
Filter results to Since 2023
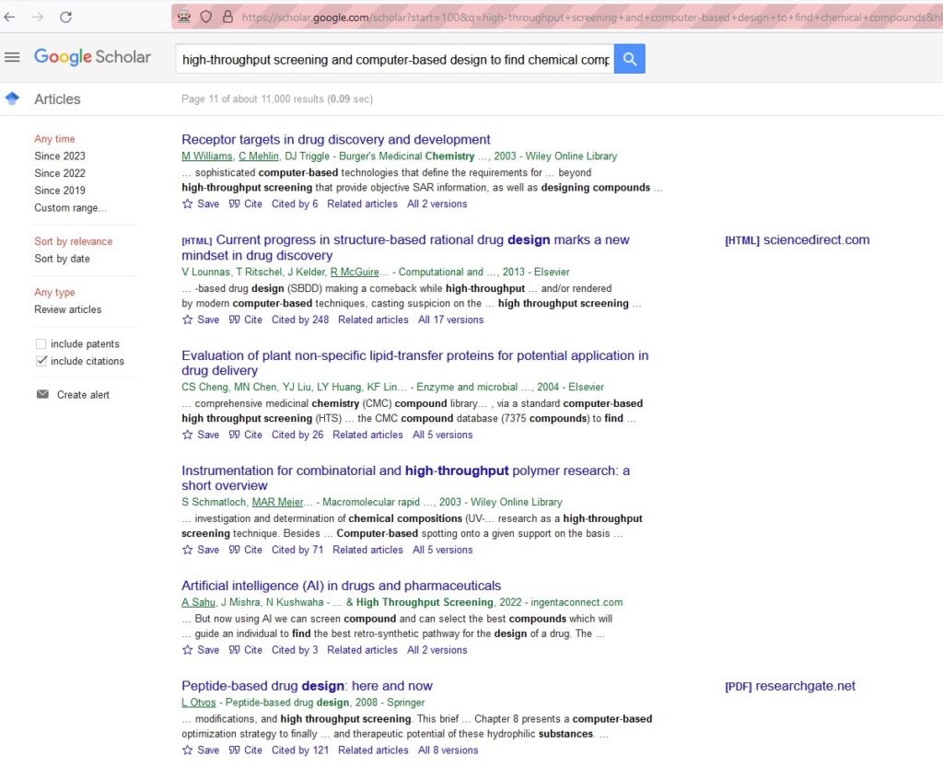coord(60,157)
